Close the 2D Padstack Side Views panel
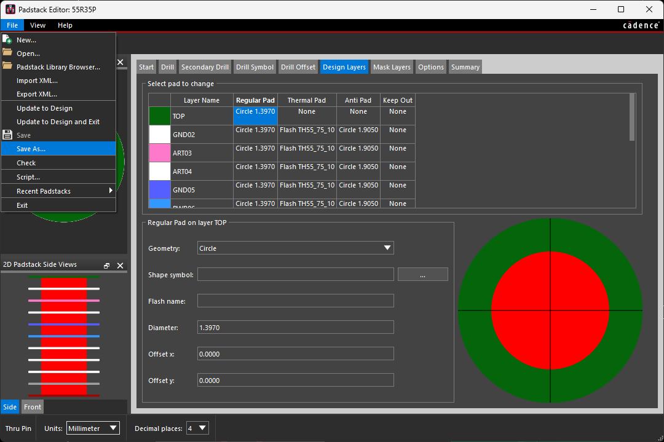This screenshot has width=664, height=442. click(x=121, y=266)
